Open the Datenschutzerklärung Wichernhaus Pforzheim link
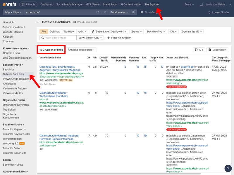This screenshot has height=175, width=234. (x=54, y=95)
